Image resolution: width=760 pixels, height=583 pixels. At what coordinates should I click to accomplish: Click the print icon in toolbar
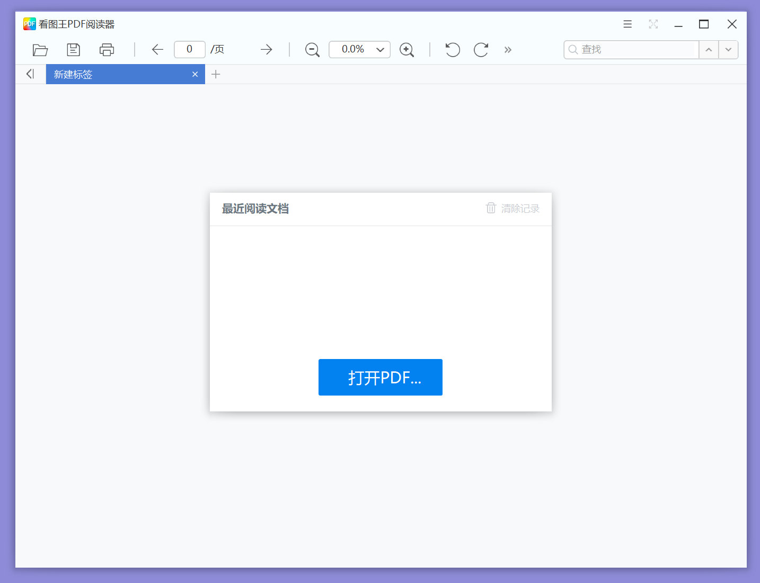[107, 50]
